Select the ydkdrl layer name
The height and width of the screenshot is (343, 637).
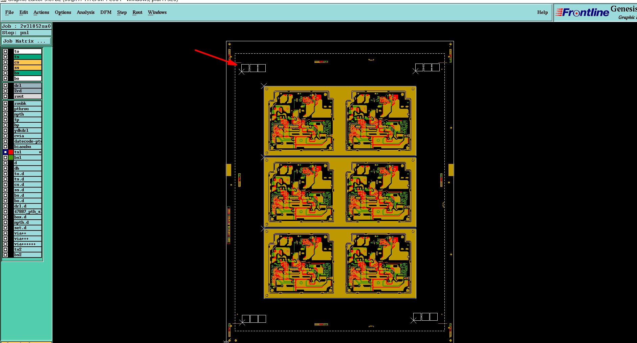(x=27, y=130)
